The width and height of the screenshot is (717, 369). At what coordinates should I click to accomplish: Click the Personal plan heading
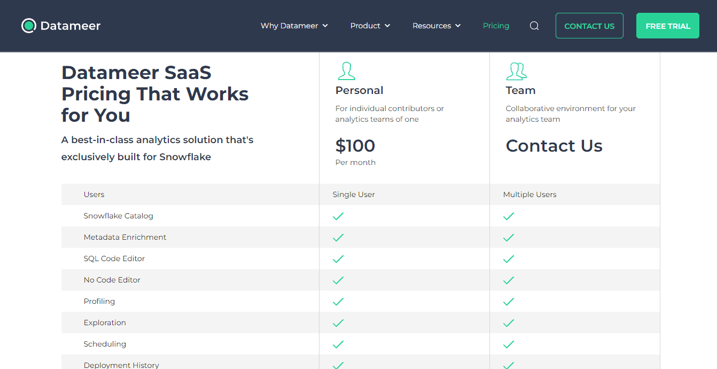pos(359,90)
